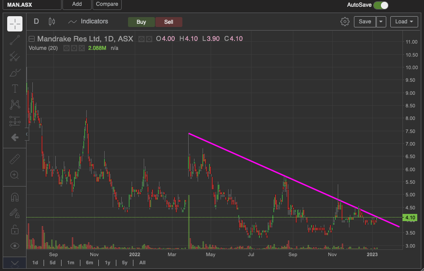Save the chart layout
Viewport: 424px width, 271px height.
pyautogui.click(x=365, y=22)
